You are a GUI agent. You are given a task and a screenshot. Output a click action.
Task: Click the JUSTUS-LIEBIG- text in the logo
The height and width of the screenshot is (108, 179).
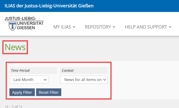(20, 19)
